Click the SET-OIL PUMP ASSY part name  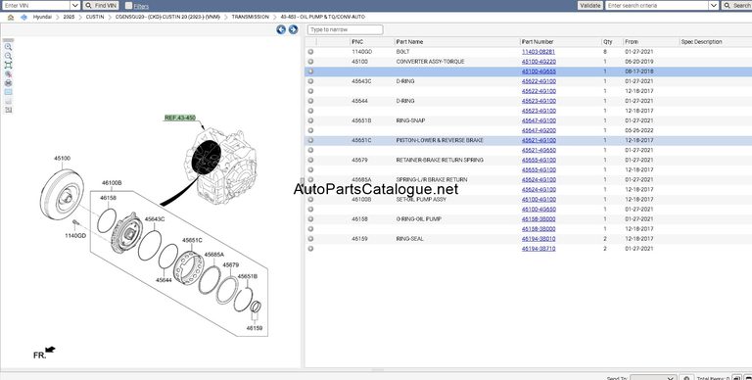(421, 199)
